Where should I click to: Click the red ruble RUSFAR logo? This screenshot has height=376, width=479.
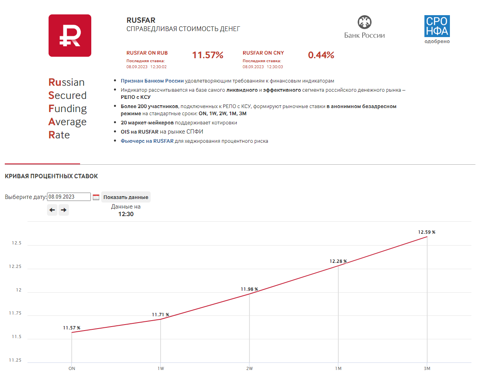tap(70, 35)
